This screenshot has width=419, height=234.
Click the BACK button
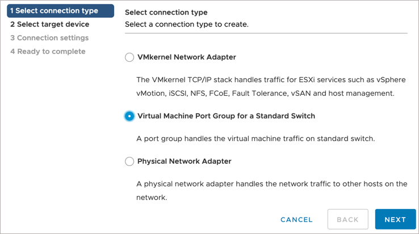[347, 220]
